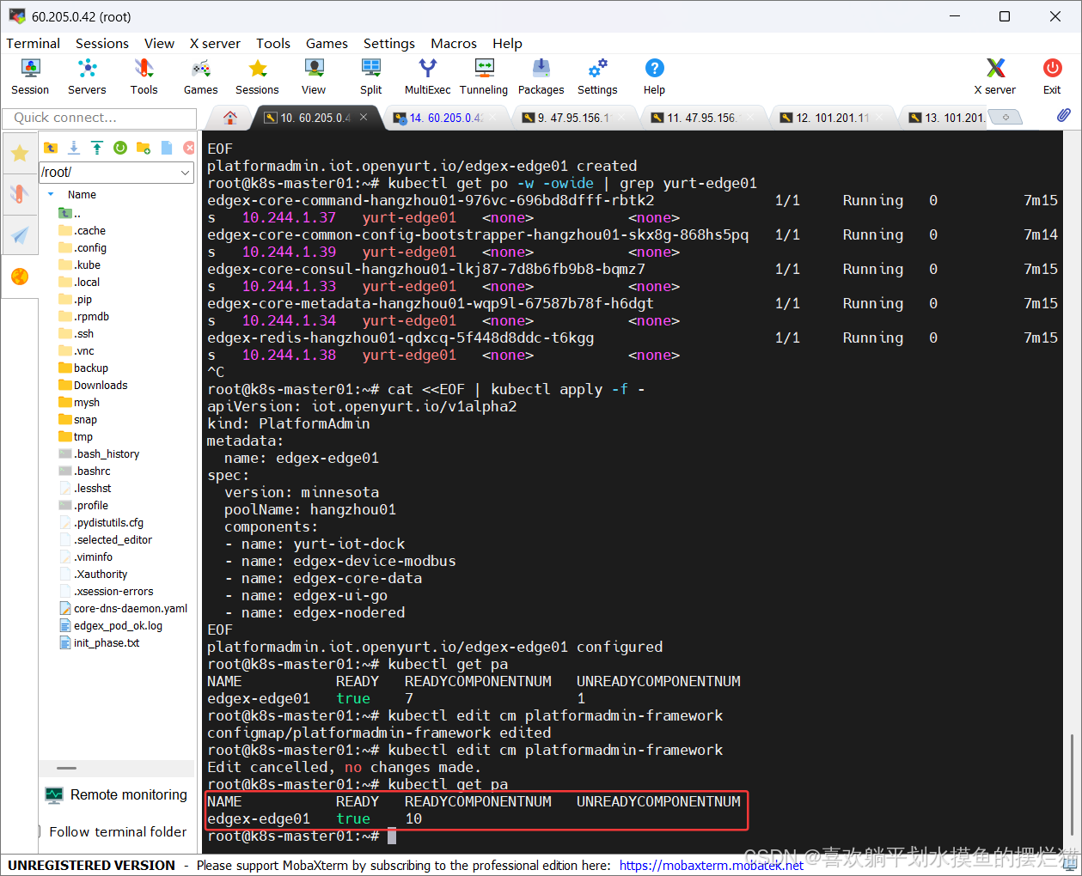Screen dimensions: 1082x876
Task: Start a new Session from the toolbar
Action: point(30,76)
